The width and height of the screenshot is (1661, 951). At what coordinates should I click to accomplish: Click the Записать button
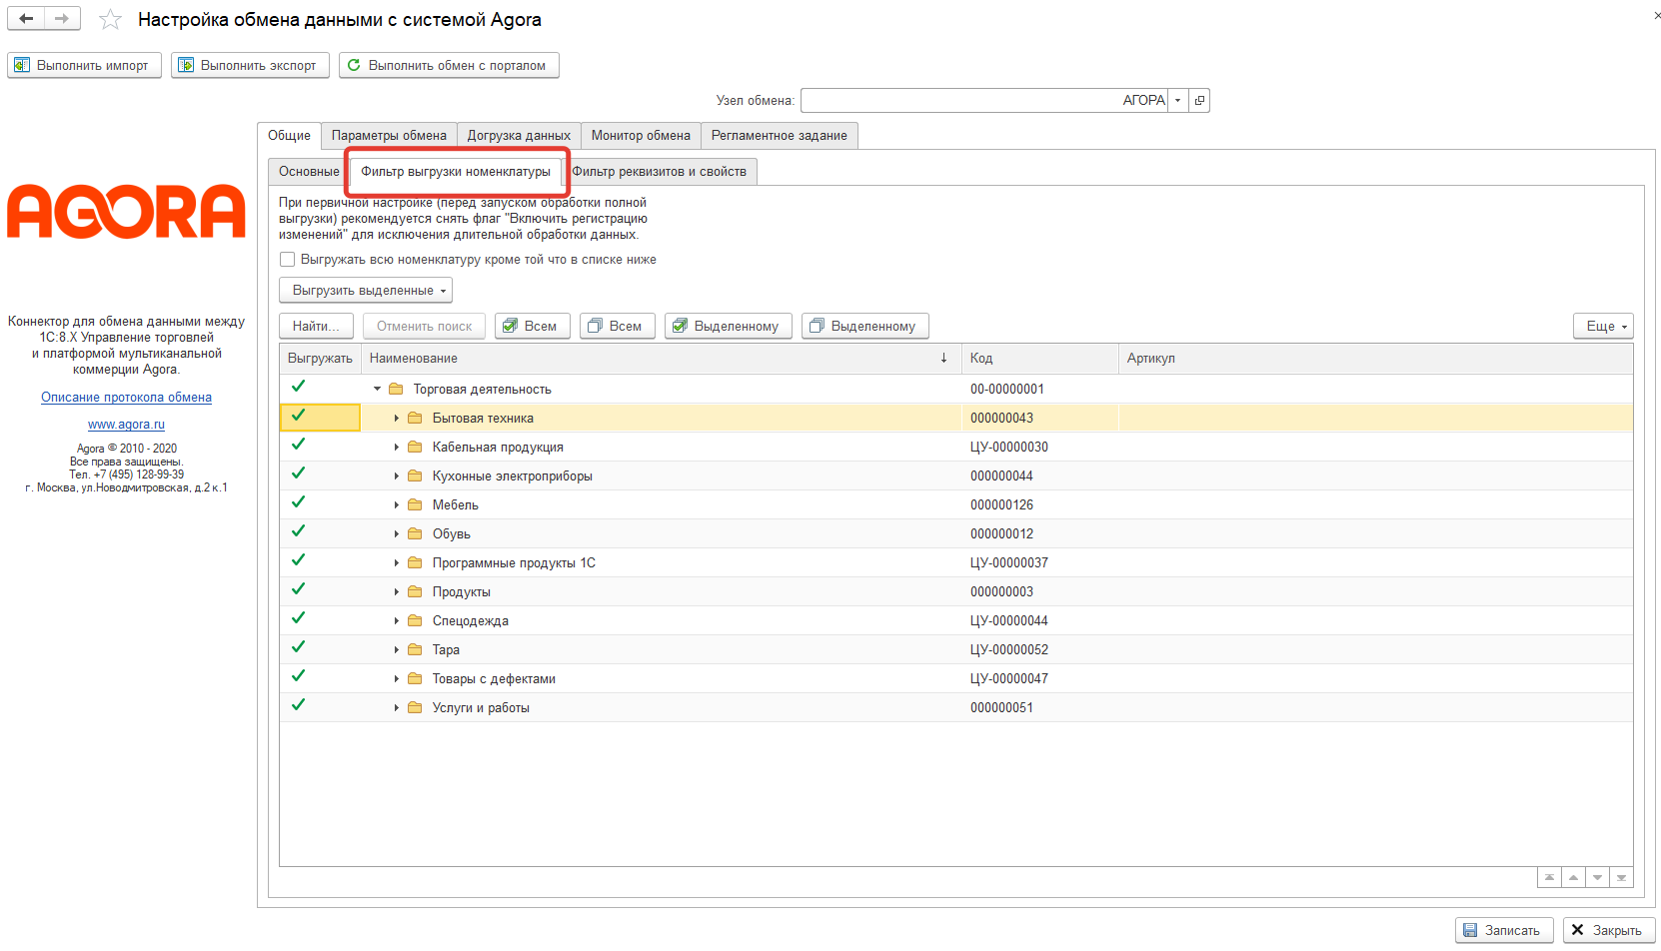pyautogui.click(x=1503, y=930)
